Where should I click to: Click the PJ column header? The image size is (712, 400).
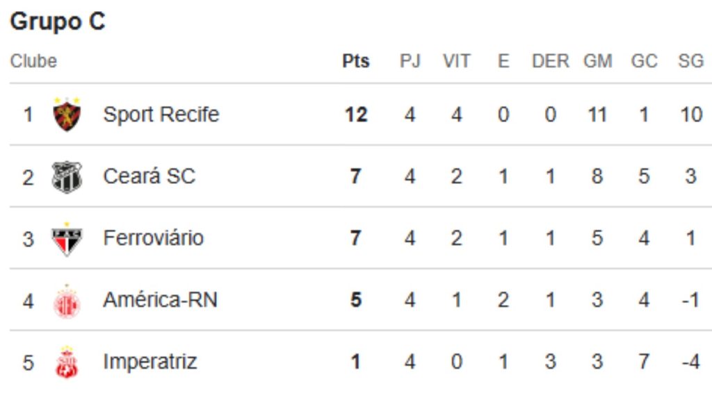click(410, 61)
